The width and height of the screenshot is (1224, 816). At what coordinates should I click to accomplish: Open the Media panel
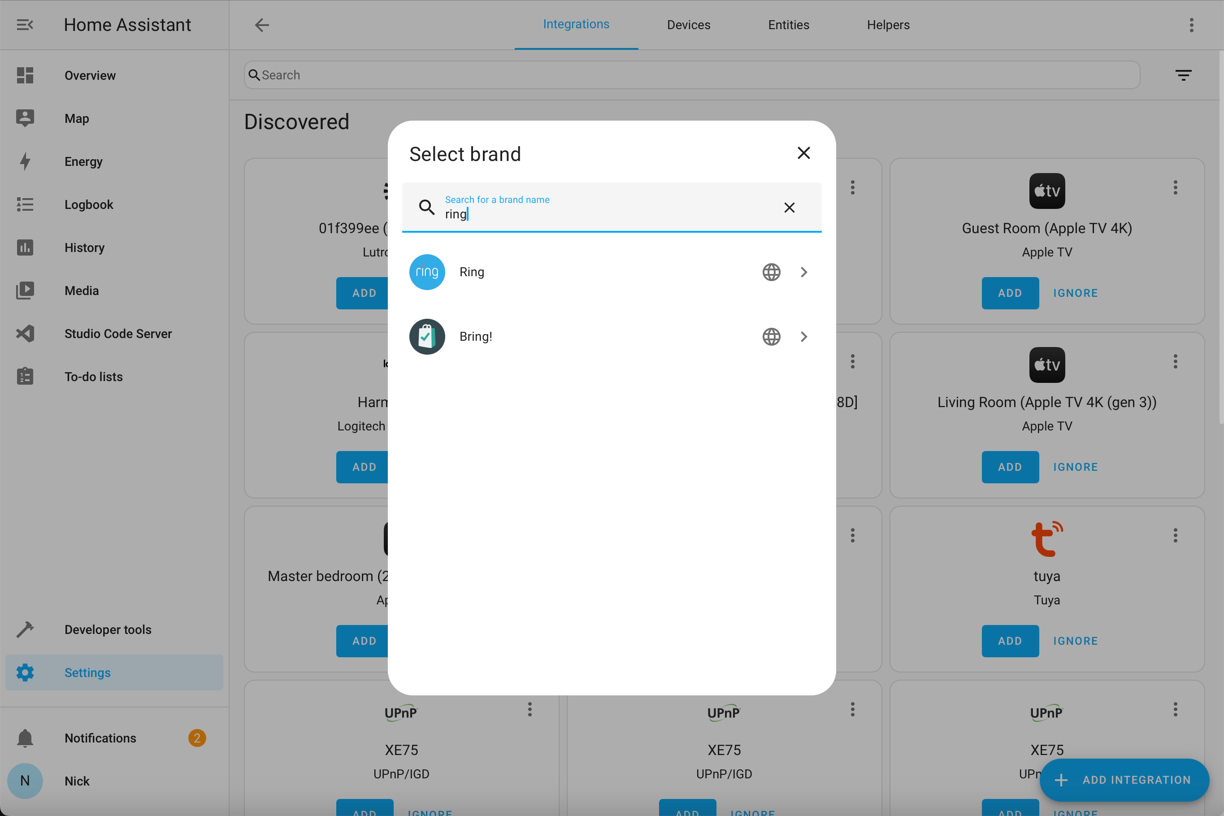114,291
